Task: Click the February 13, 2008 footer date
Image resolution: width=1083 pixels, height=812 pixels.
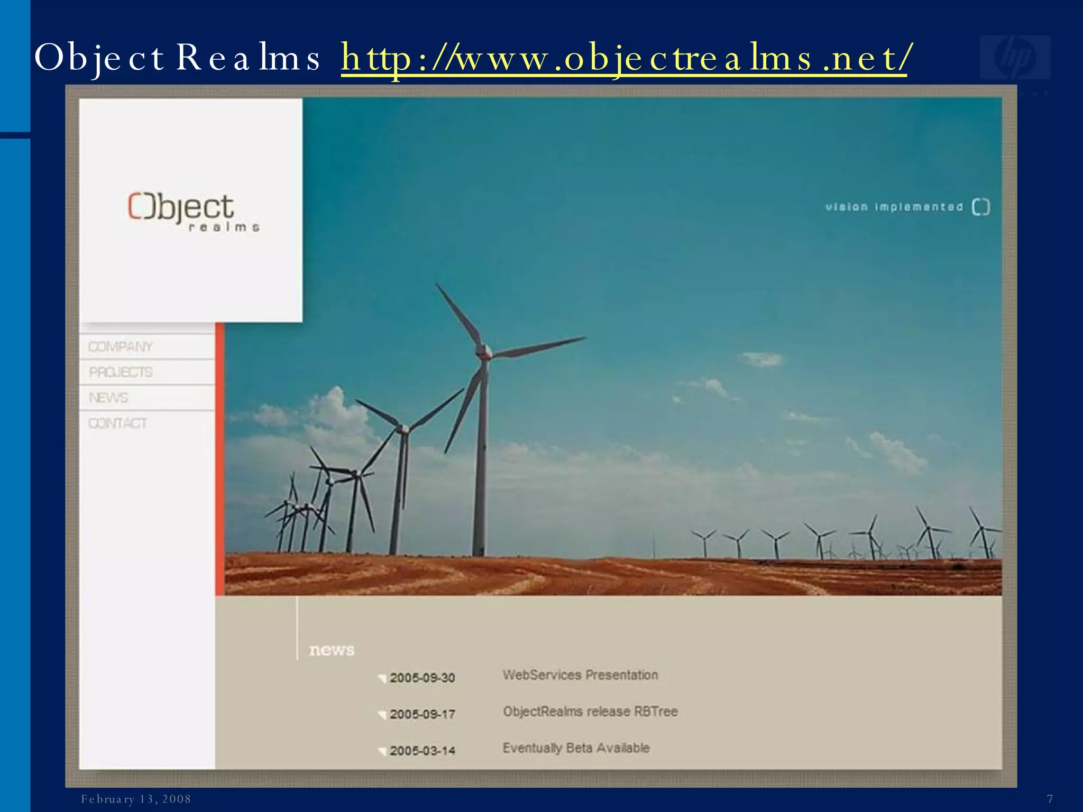Action: [136, 799]
